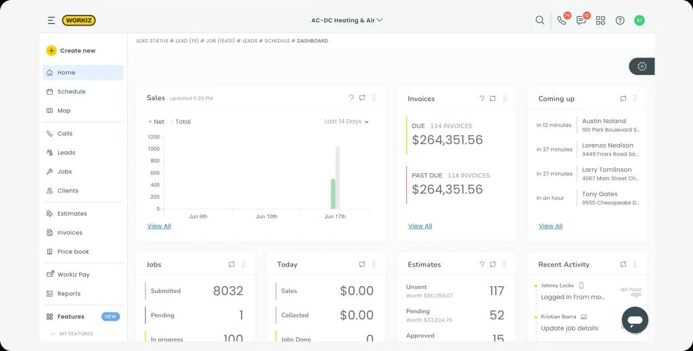Open the live chat bubble
This screenshot has height=351, width=693.
[x=635, y=320]
